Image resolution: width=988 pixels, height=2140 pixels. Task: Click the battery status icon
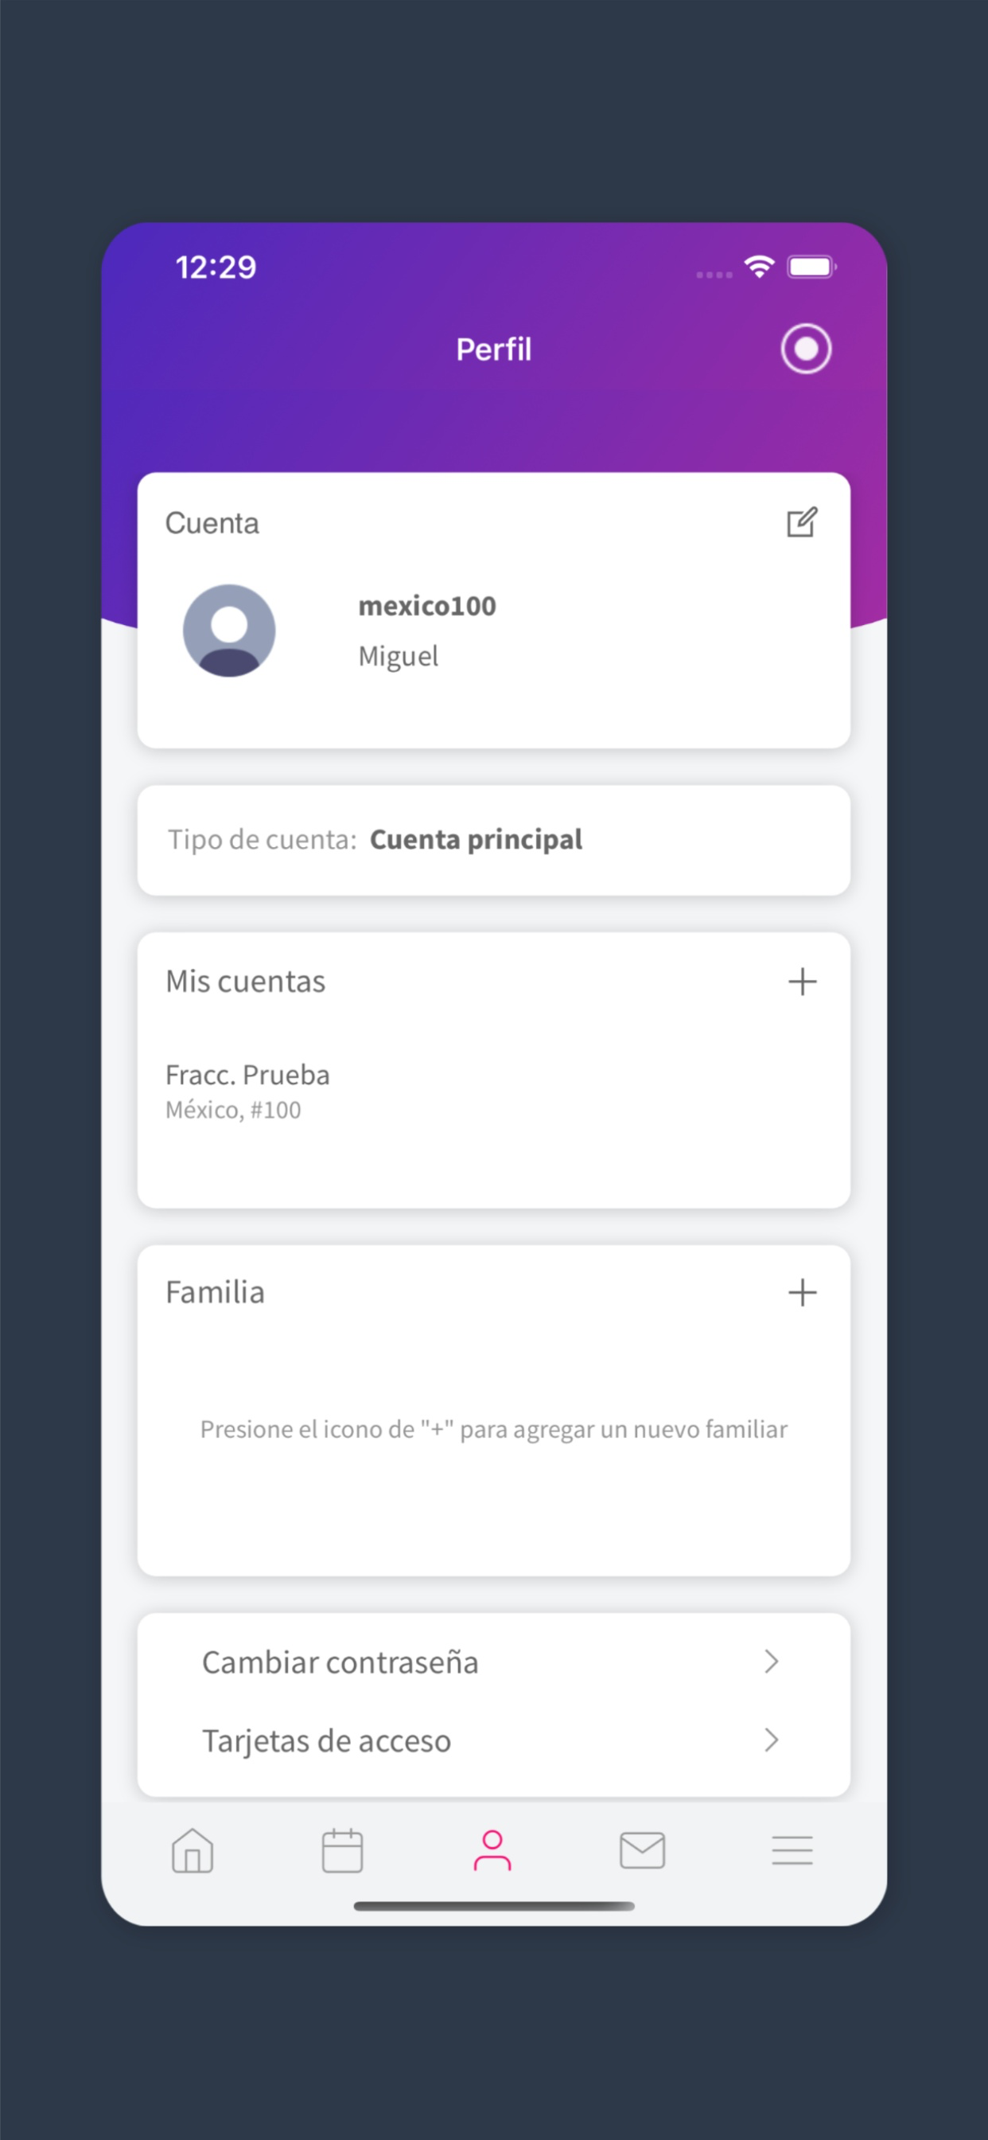click(812, 267)
